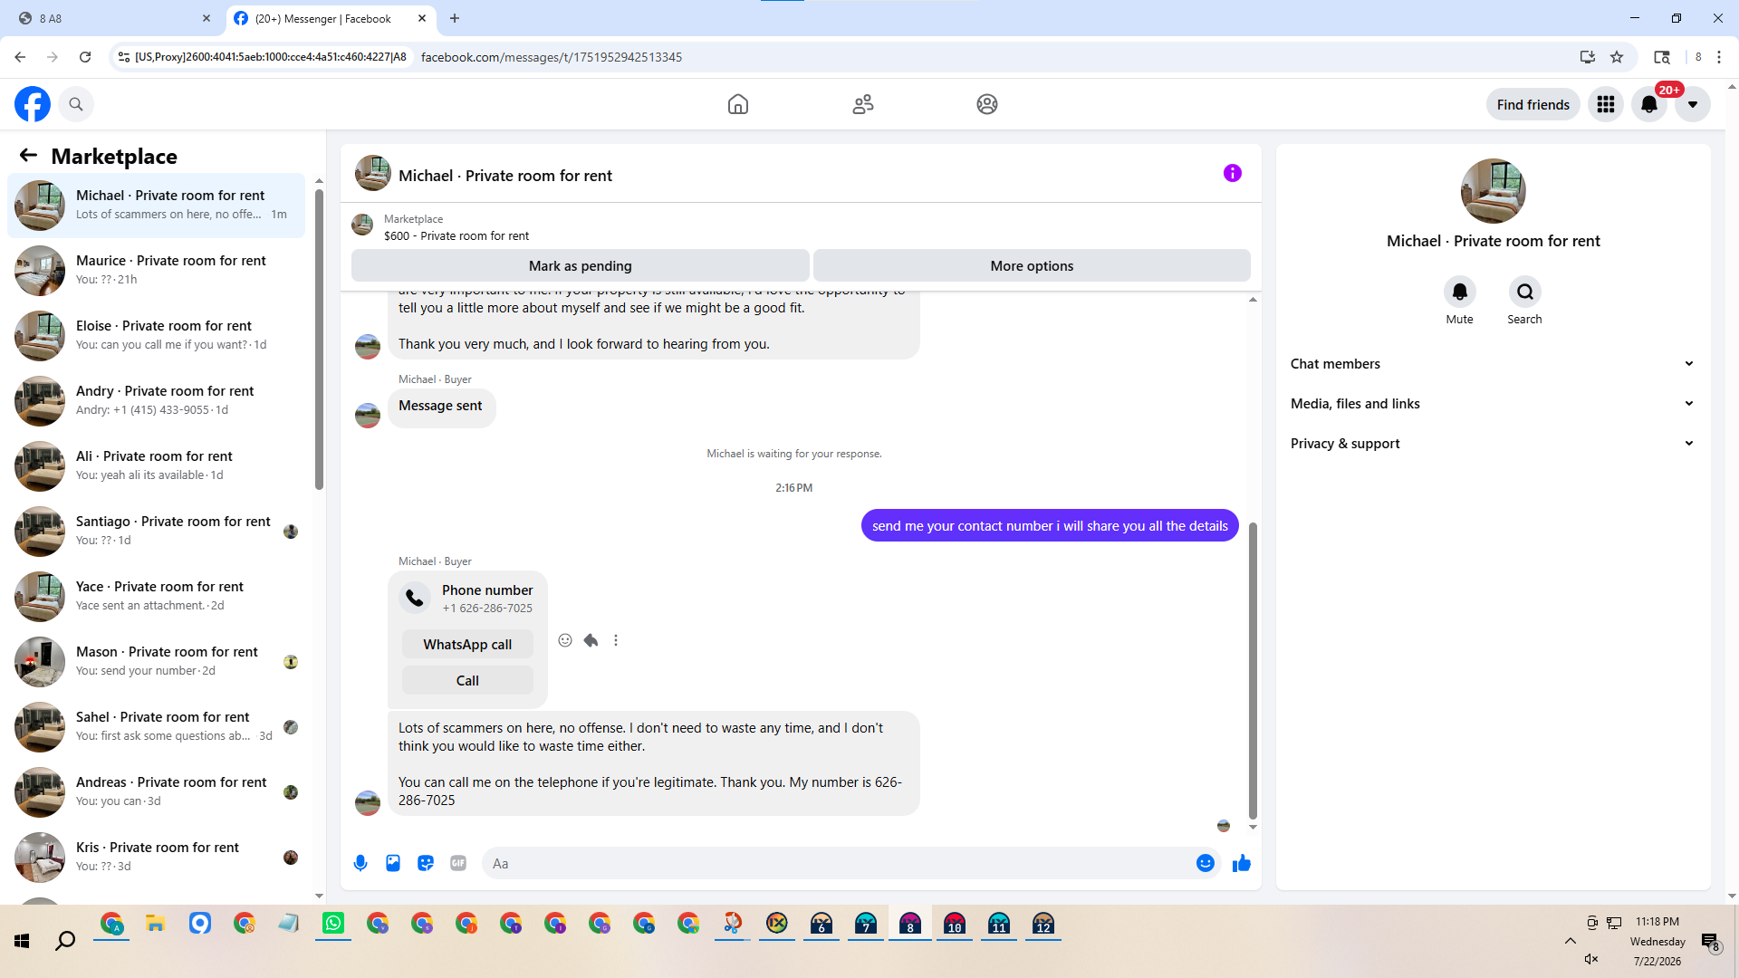Bookmark this page with the star icon

[x=1617, y=57]
